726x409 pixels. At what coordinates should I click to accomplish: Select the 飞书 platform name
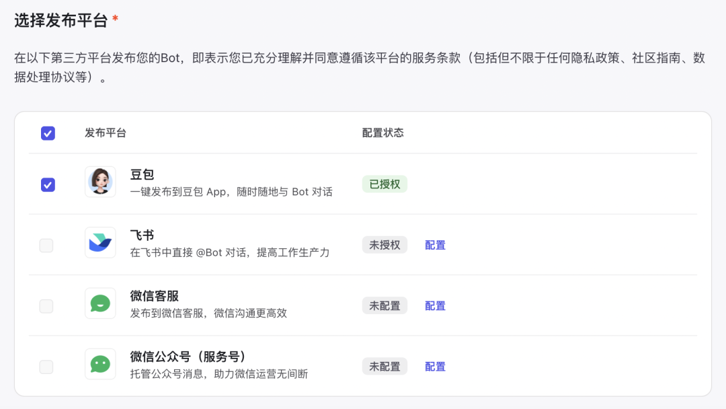click(142, 235)
